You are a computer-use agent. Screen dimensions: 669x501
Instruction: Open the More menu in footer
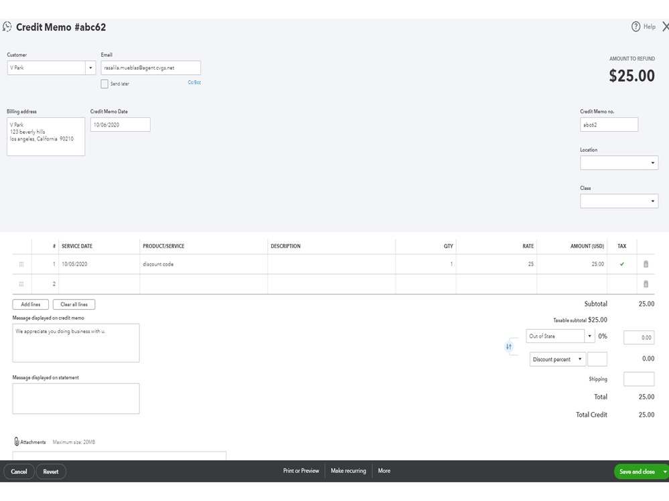tap(384, 471)
